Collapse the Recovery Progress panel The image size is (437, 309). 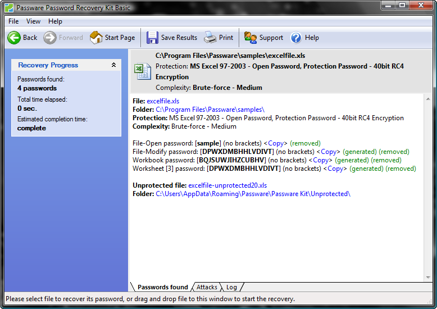tap(114, 65)
